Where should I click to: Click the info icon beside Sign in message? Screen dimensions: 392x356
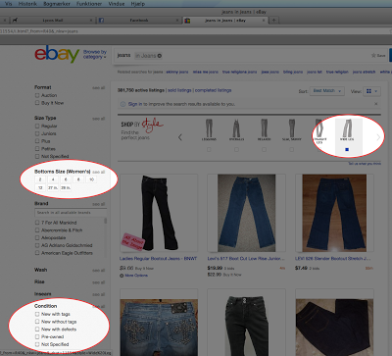(x=122, y=104)
